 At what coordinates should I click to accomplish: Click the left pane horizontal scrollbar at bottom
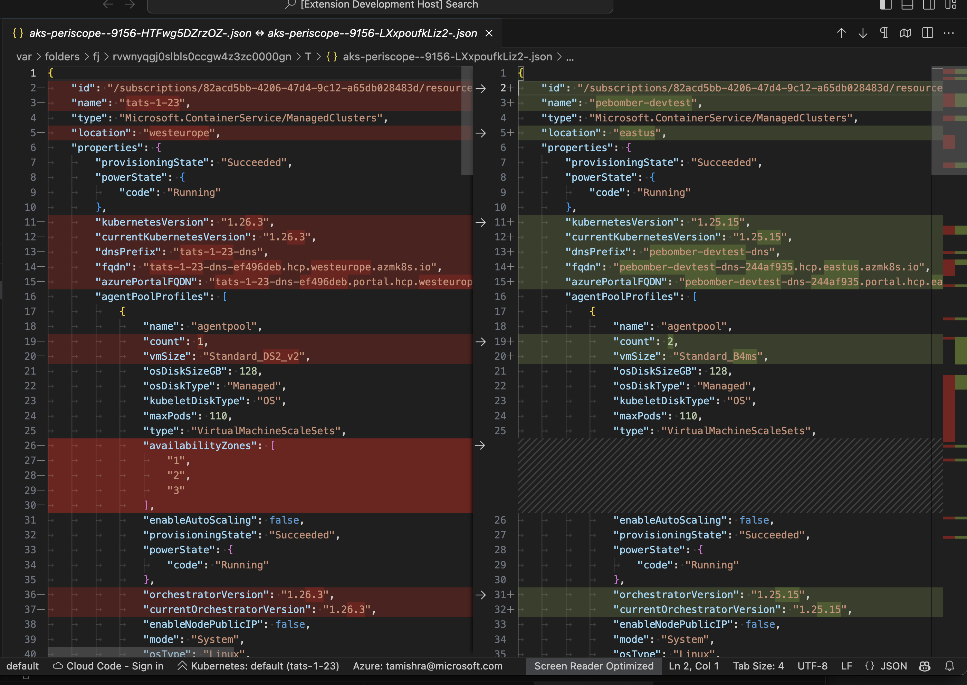[141, 652]
